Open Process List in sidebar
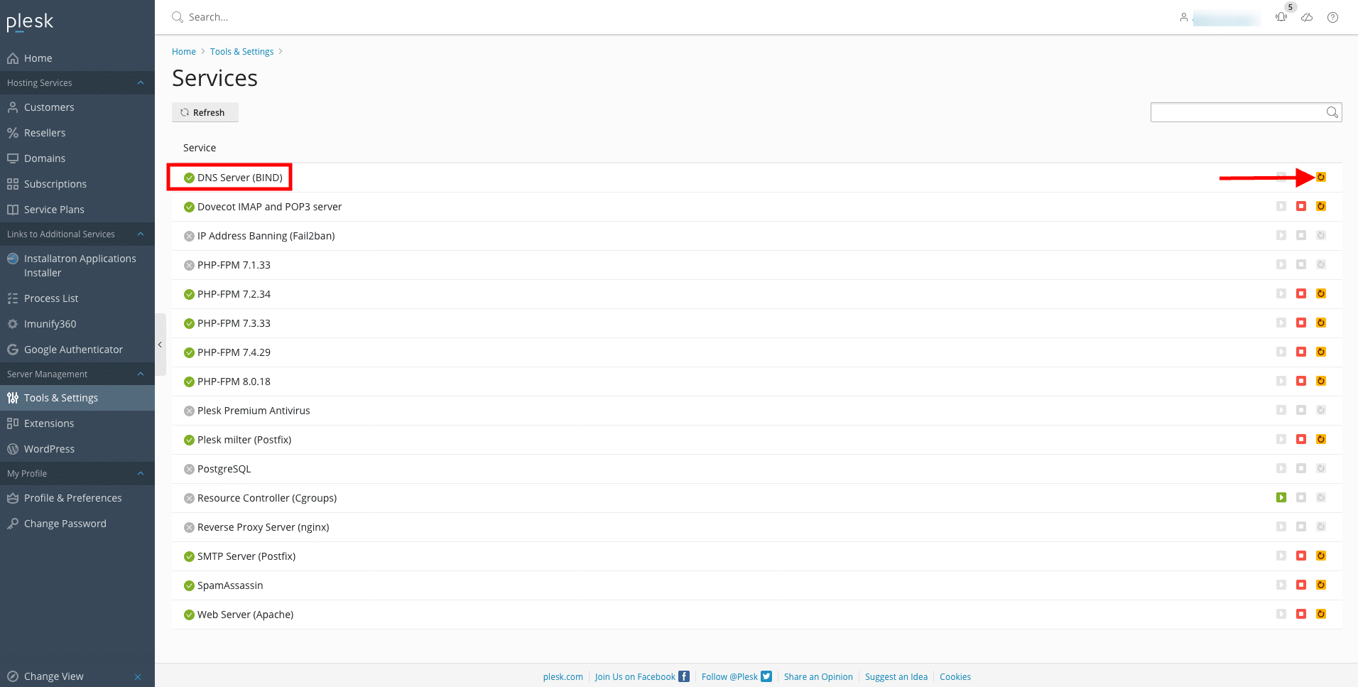This screenshot has width=1358, height=687. pyautogui.click(x=77, y=298)
